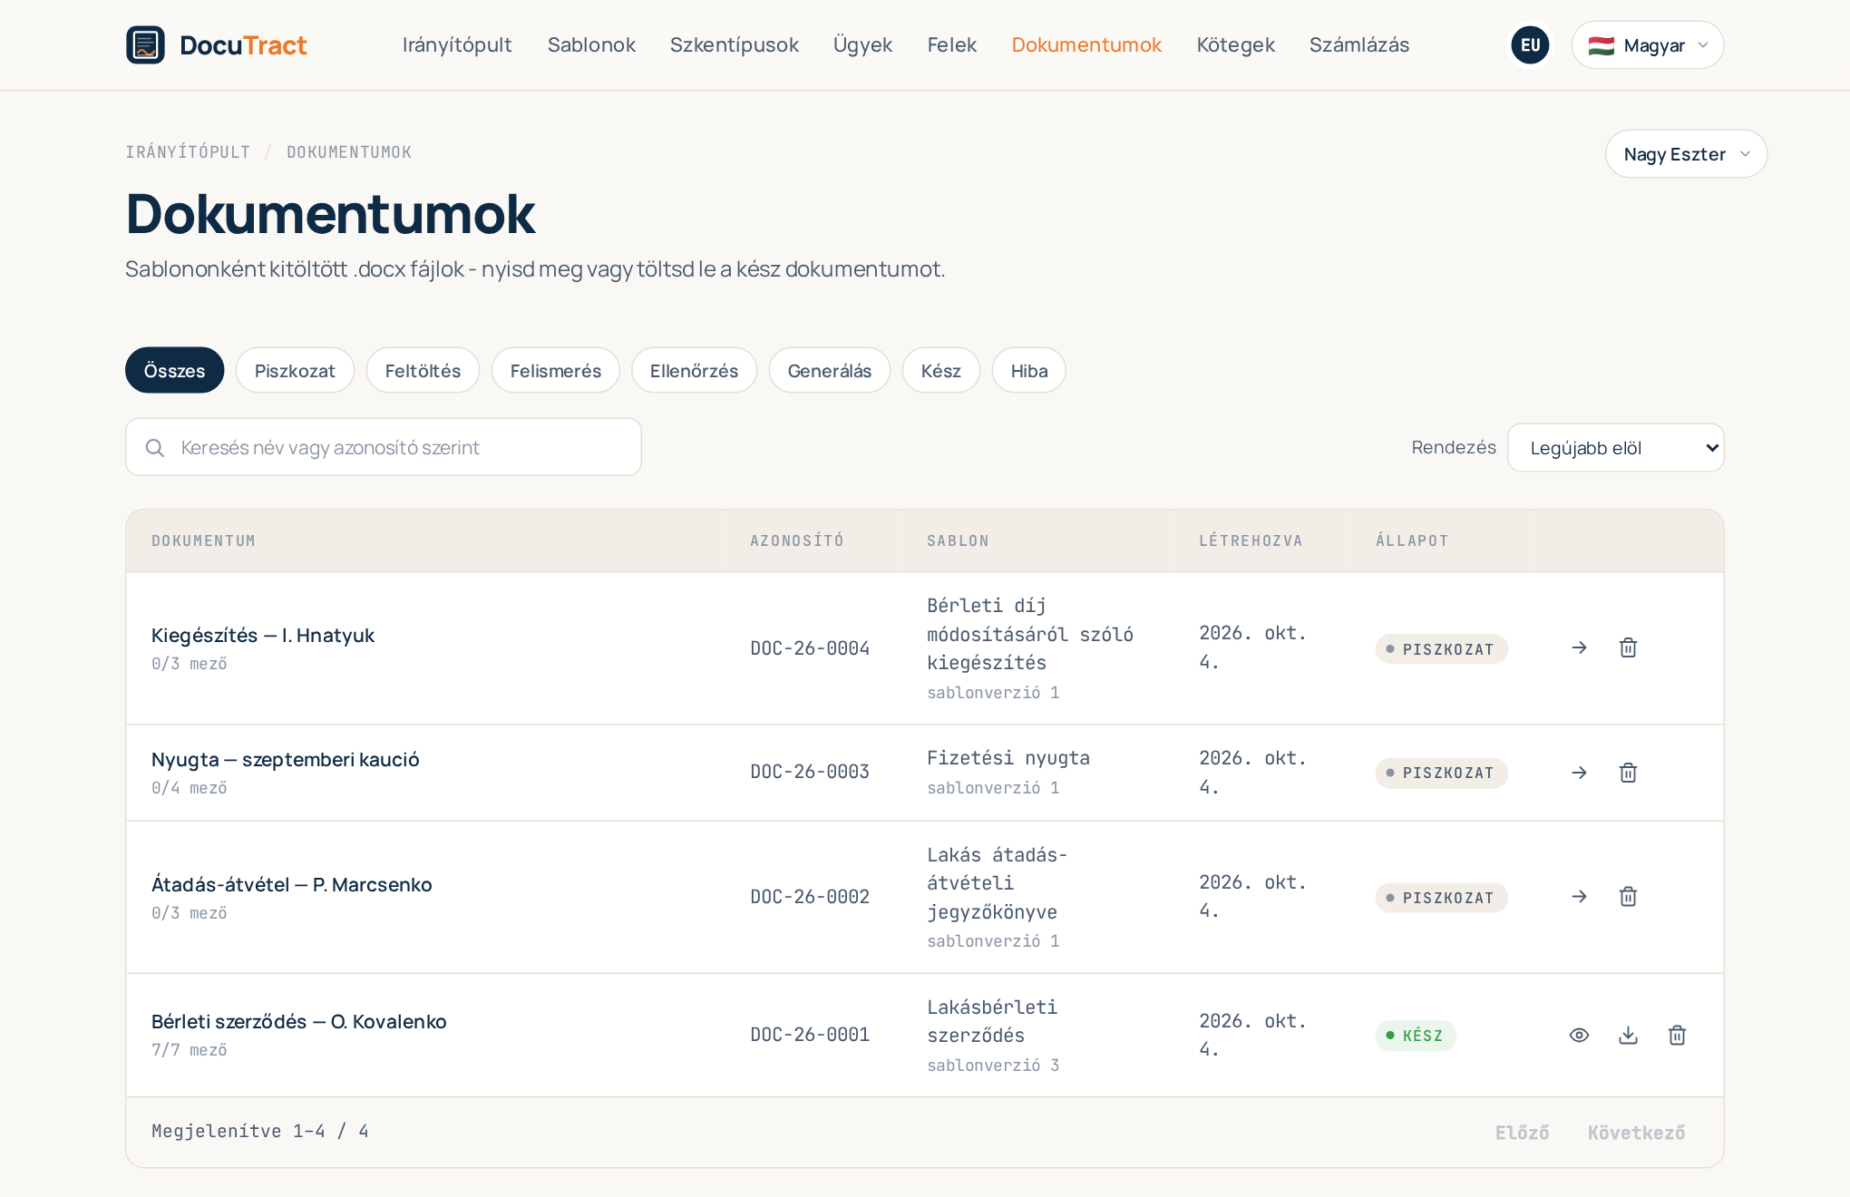Screen dimensions: 1850x1197
Task: Go to Irányítópult in the navigation
Action: [457, 45]
